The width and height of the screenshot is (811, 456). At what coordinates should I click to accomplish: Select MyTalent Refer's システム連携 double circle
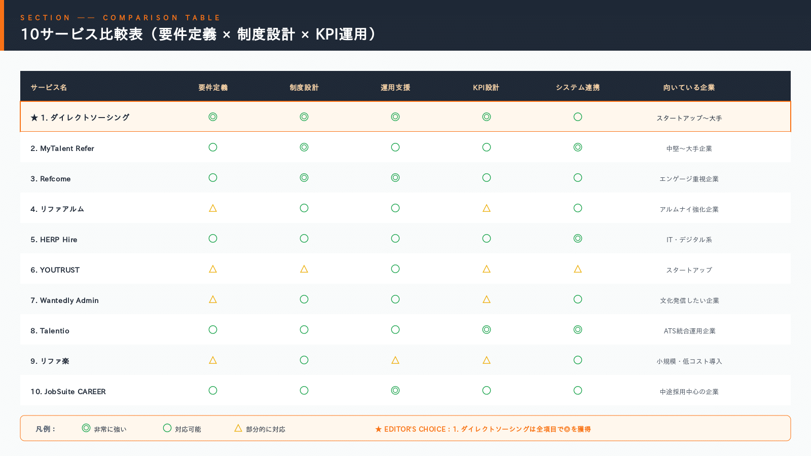click(578, 147)
